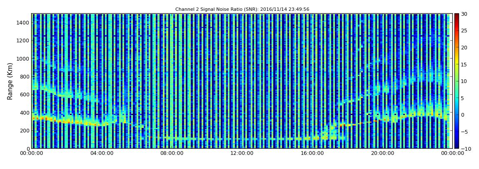Click the 1400 y-axis tick label
Viewport: 479px width, 169px height.
point(23,22)
